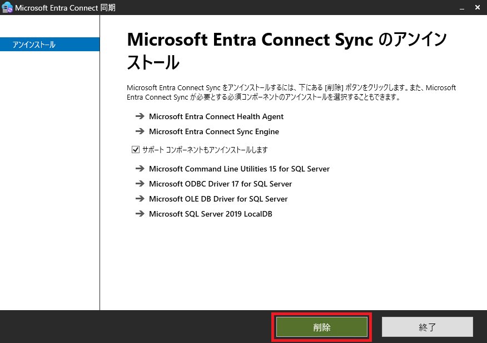The image size is (487, 343).
Task: Click the 削除 button to uninstall
Action: click(x=322, y=327)
